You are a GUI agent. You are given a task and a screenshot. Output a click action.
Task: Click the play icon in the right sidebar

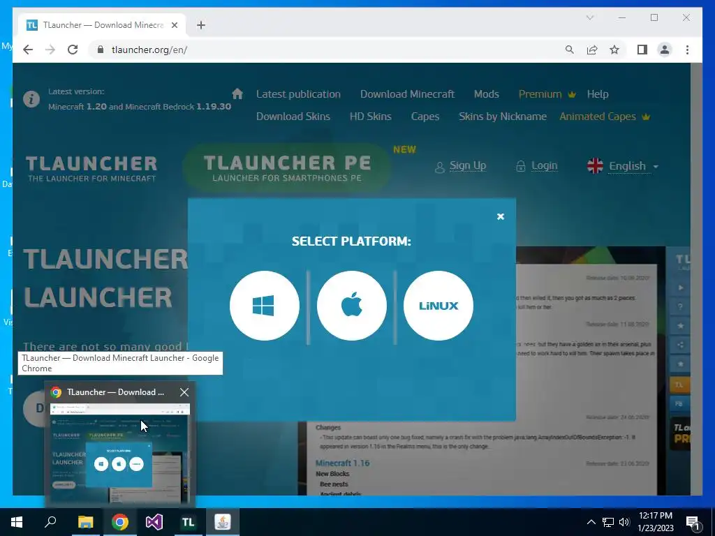[680, 288]
